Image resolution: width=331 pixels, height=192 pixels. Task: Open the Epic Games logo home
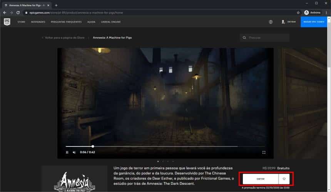point(7,22)
